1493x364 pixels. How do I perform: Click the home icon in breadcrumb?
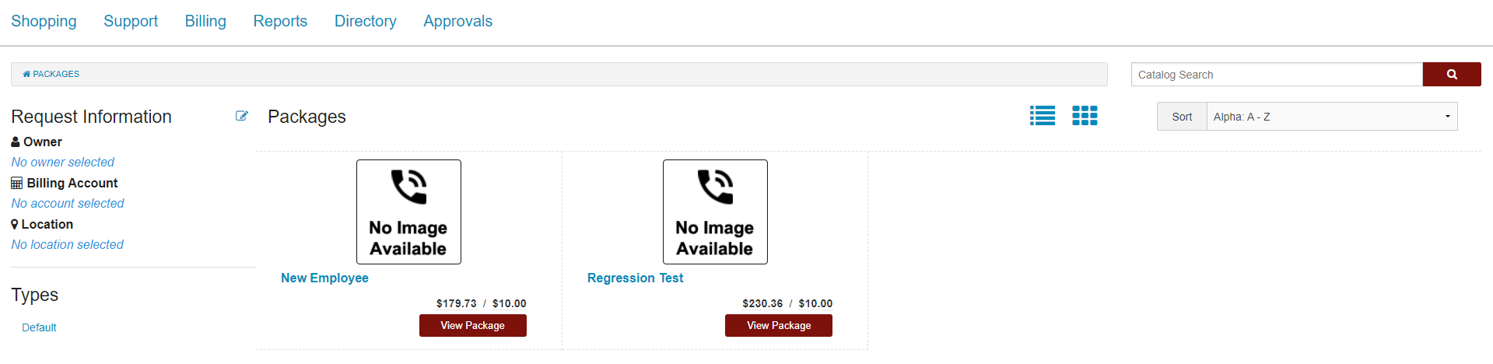[x=26, y=74]
